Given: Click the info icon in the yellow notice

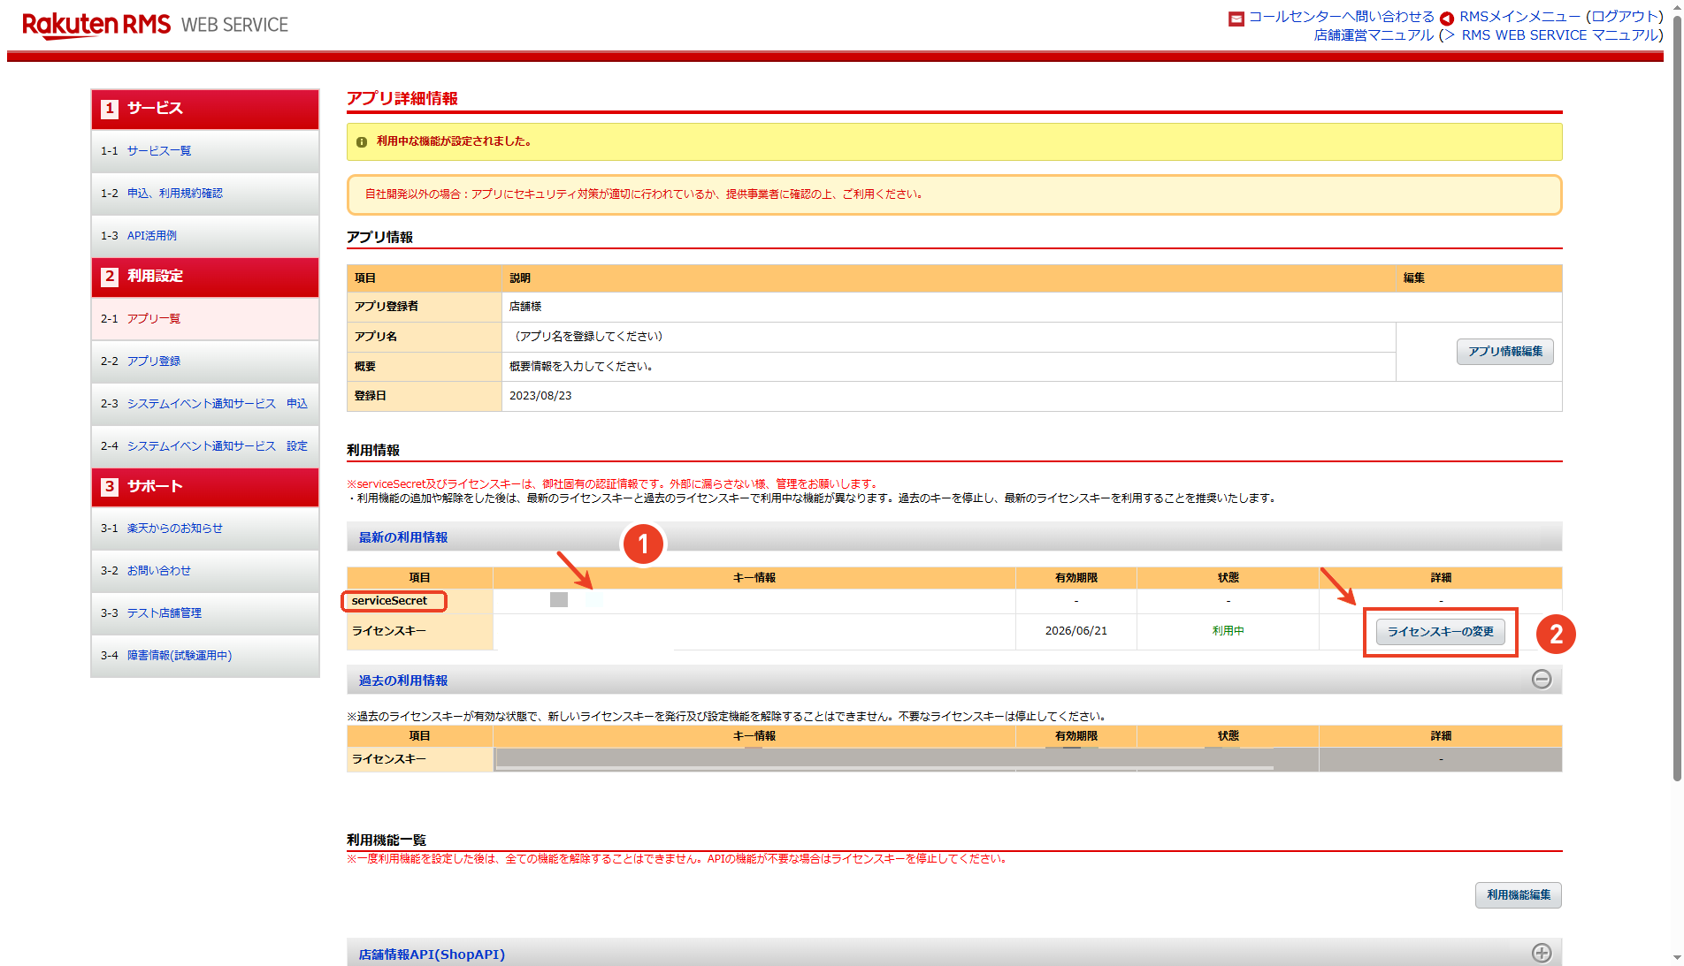Looking at the screenshot, I should coord(362,142).
